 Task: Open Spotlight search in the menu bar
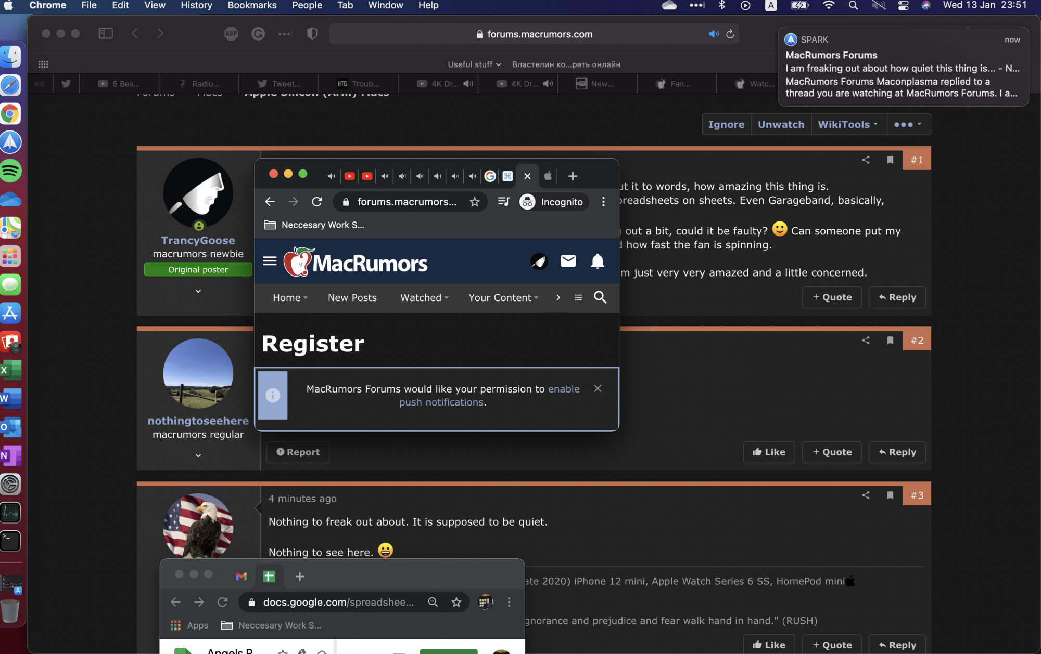[853, 6]
